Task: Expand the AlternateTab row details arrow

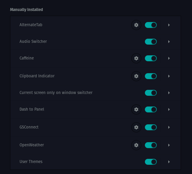Action: [169, 25]
